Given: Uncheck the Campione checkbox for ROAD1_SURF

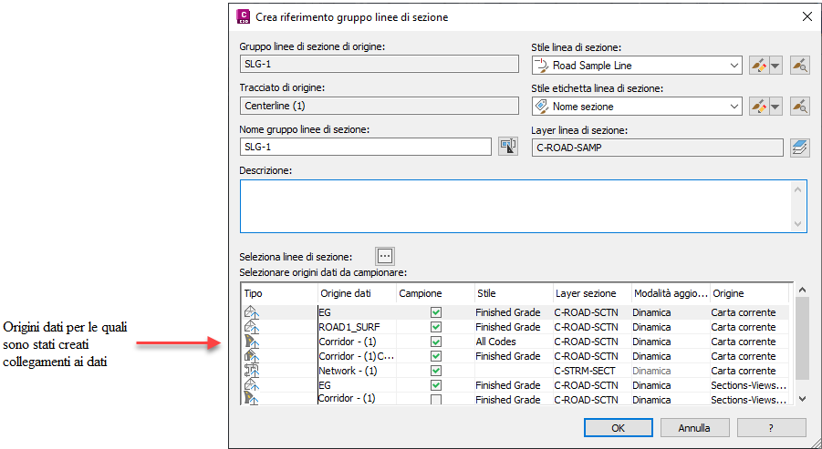Looking at the screenshot, I should [x=436, y=327].
